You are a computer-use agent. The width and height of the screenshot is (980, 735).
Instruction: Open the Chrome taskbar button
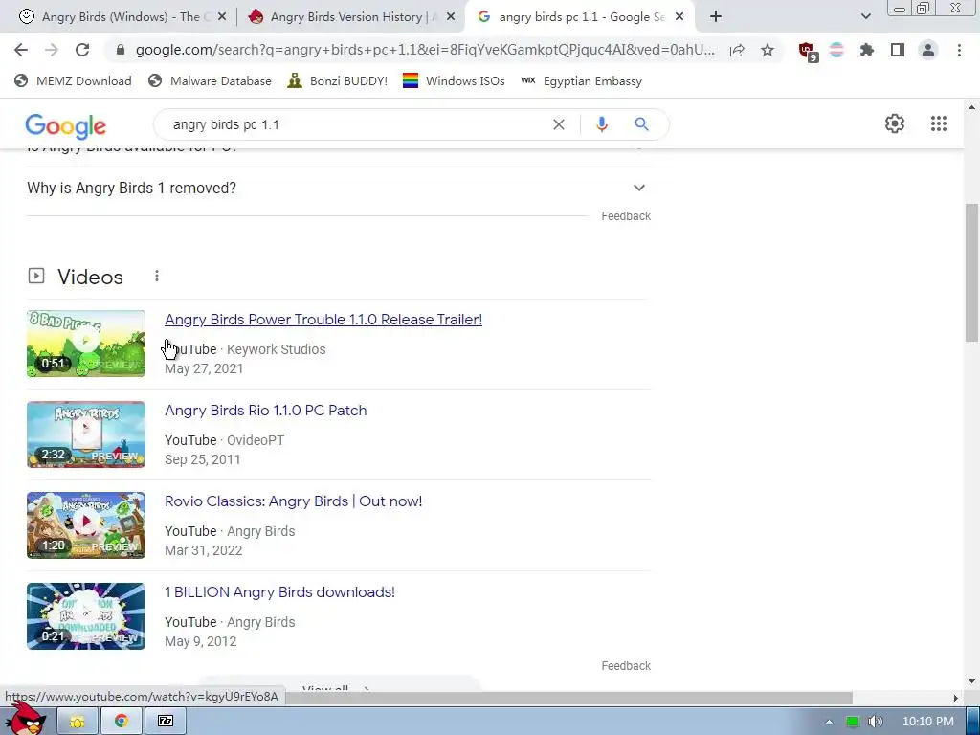pos(122,722)
